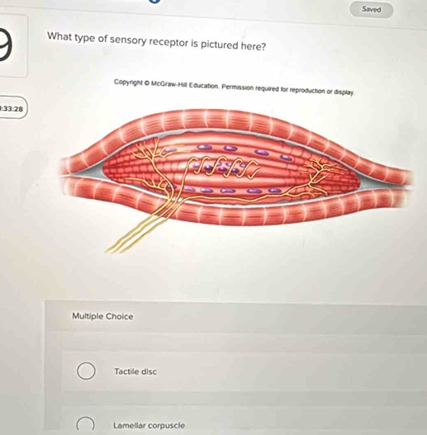Click the coiled nerve ending wrapping central fibers

point(224,167)
